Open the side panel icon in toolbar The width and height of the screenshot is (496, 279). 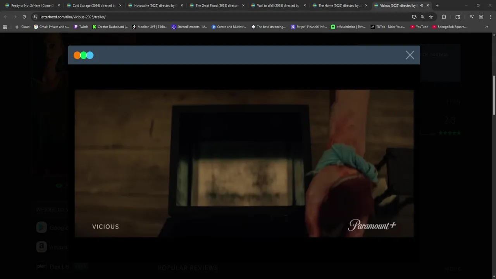(x=458, y=17)
